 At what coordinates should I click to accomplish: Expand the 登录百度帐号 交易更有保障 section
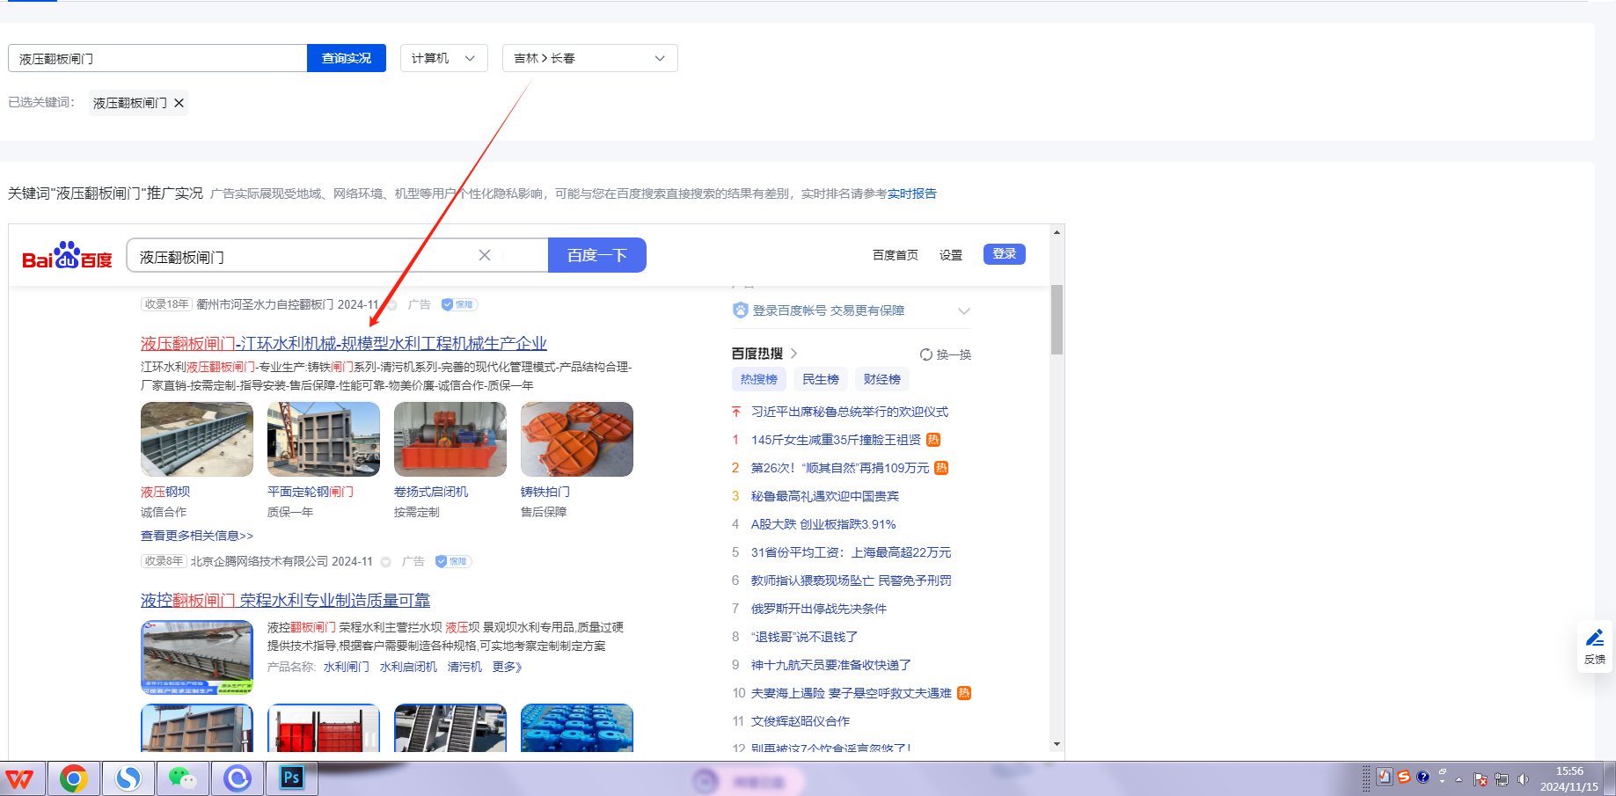[963, 310]
